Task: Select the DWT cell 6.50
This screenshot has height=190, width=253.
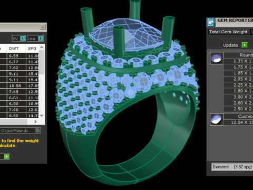Action: [x=16, y=104]
